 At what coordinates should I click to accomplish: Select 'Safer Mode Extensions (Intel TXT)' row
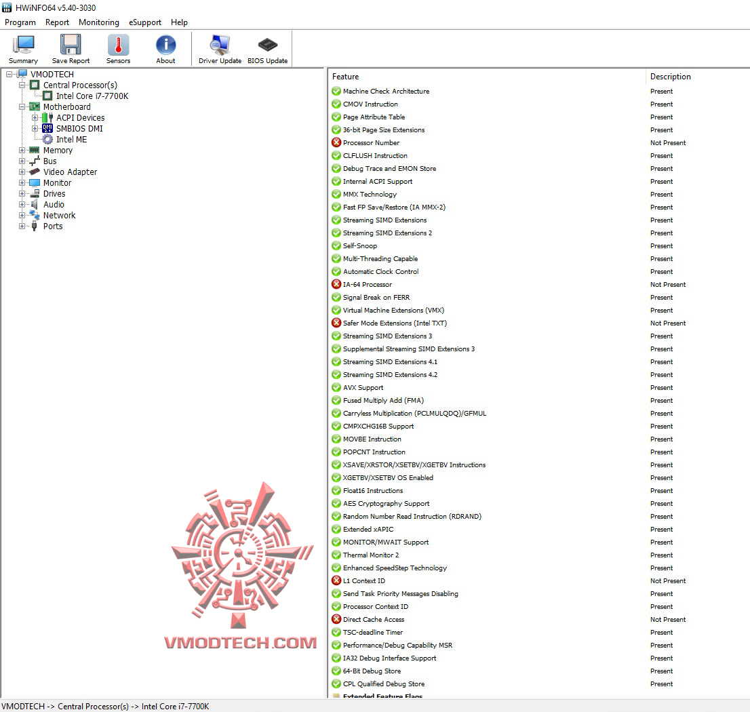tap(540, 323)
